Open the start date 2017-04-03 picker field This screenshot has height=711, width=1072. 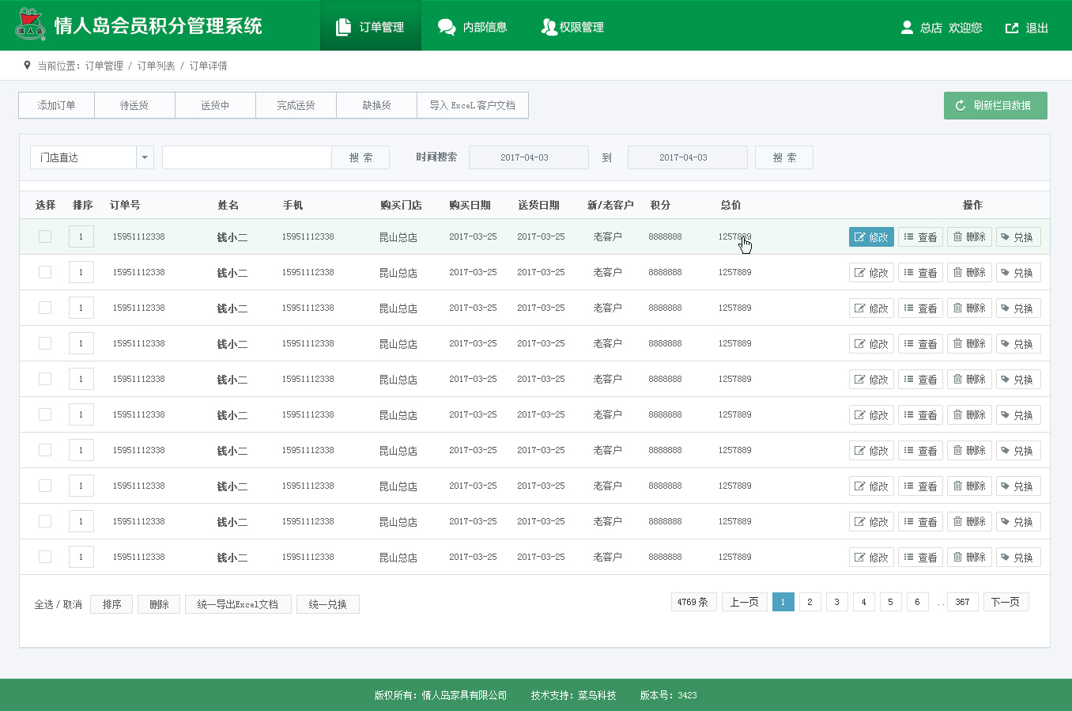pyautogui.click(x=528, y=157)
